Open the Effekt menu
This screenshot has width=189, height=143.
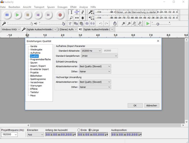click(73, 7)
